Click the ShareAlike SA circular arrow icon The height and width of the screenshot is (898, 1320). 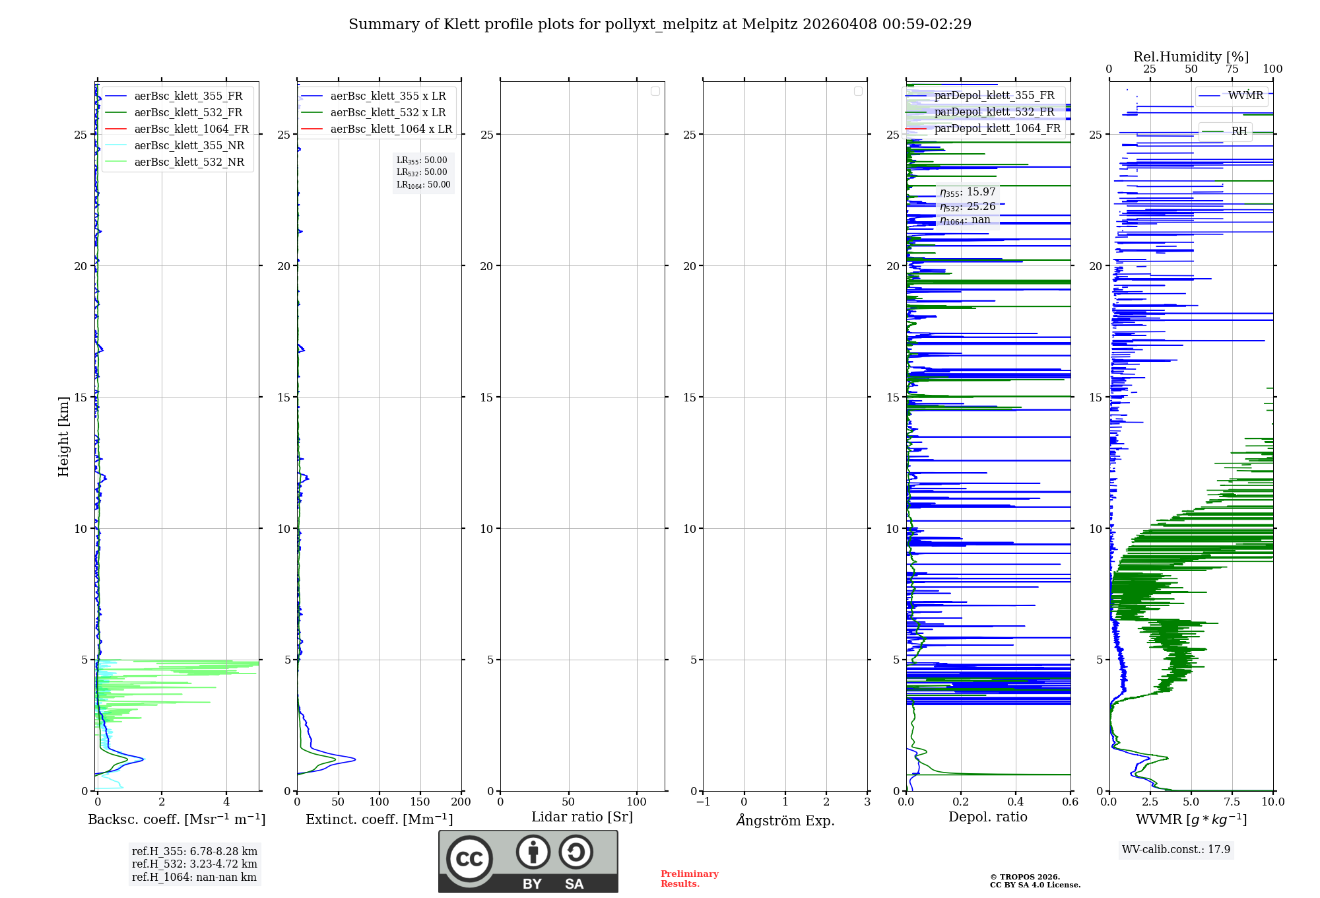pyautogui.click(x=576, y=852)
